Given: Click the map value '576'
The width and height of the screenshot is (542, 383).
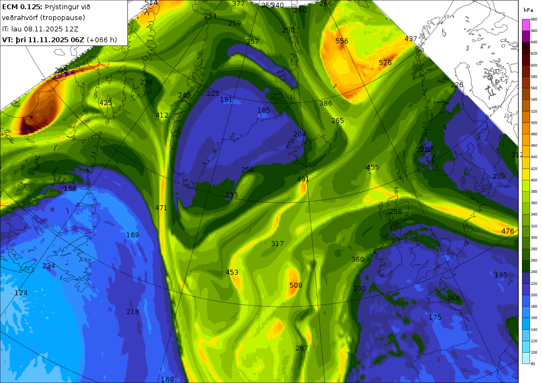Looking at the screenshot, I should coord(385,62).
